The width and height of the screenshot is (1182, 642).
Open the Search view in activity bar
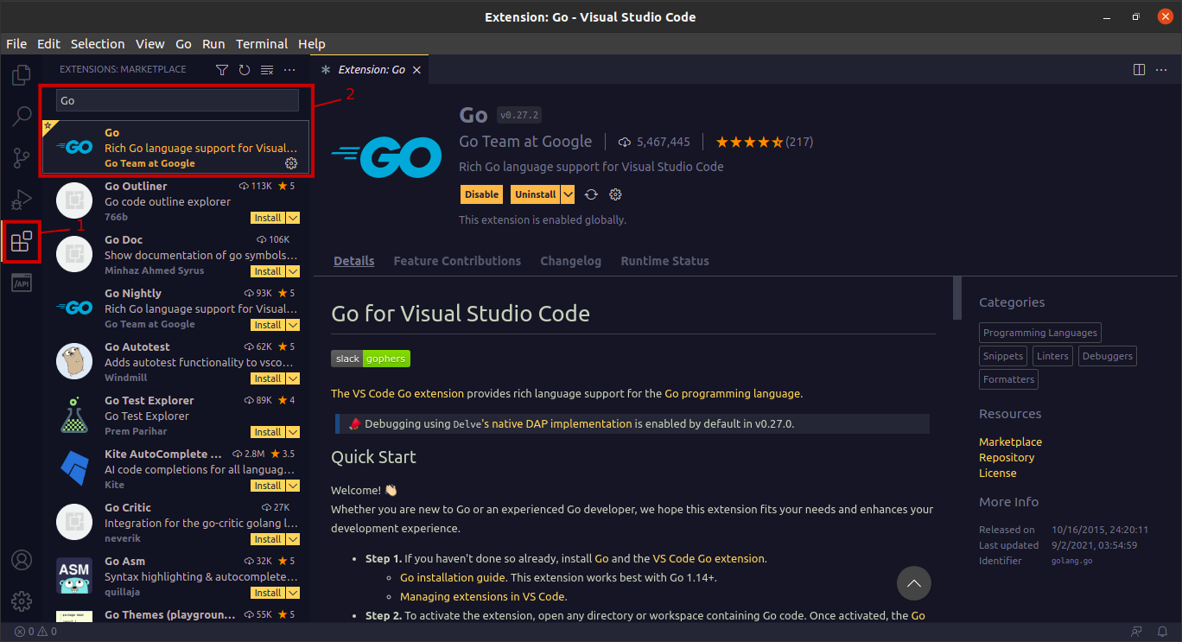[x=22, y=116]
